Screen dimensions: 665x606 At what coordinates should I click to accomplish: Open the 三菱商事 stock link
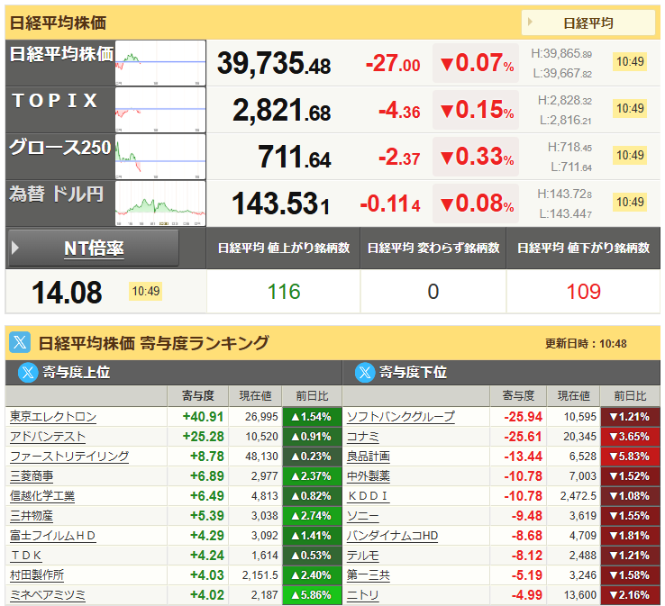(32, 476)
